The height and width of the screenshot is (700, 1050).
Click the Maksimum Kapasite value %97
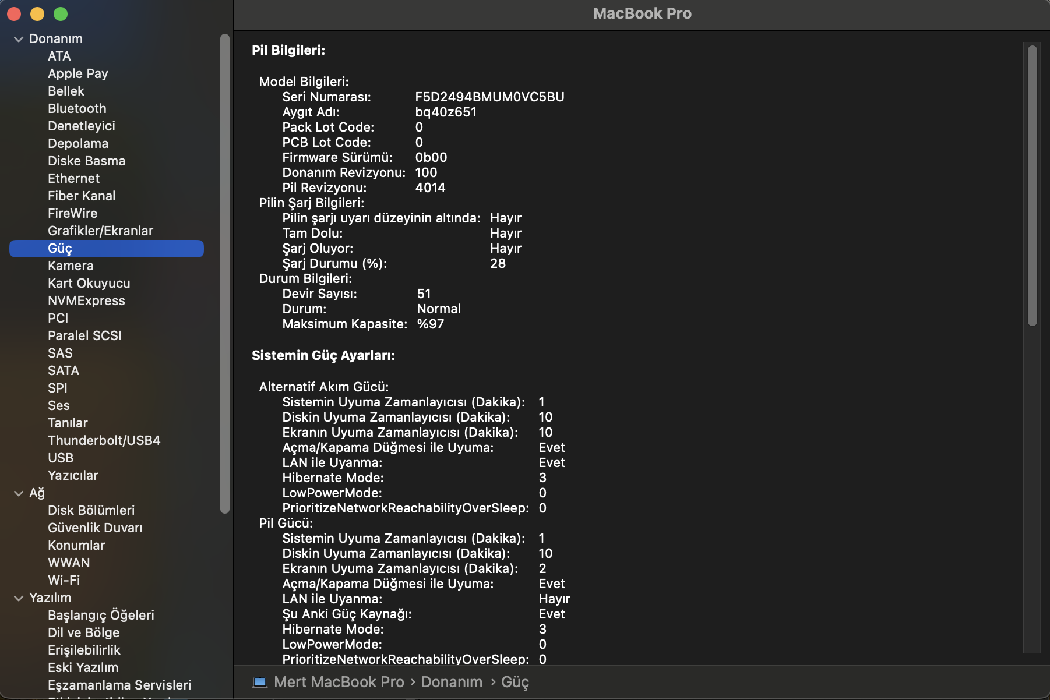pos(431,324)
